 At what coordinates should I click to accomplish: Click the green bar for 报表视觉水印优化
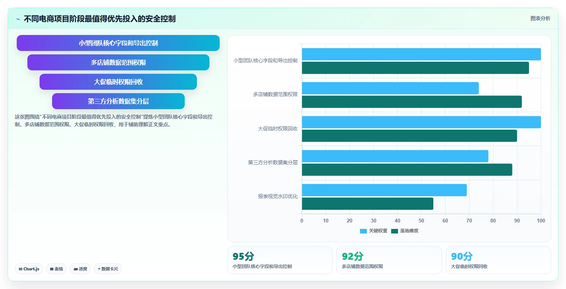click(368, 204)
